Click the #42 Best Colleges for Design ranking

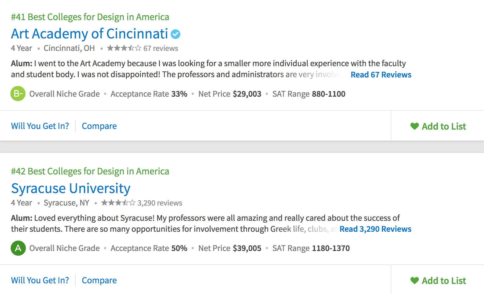pos(90,171)
